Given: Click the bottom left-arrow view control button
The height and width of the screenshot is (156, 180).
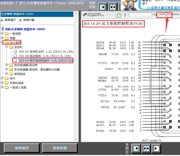Looking at the screenshot, I should 156,148.
